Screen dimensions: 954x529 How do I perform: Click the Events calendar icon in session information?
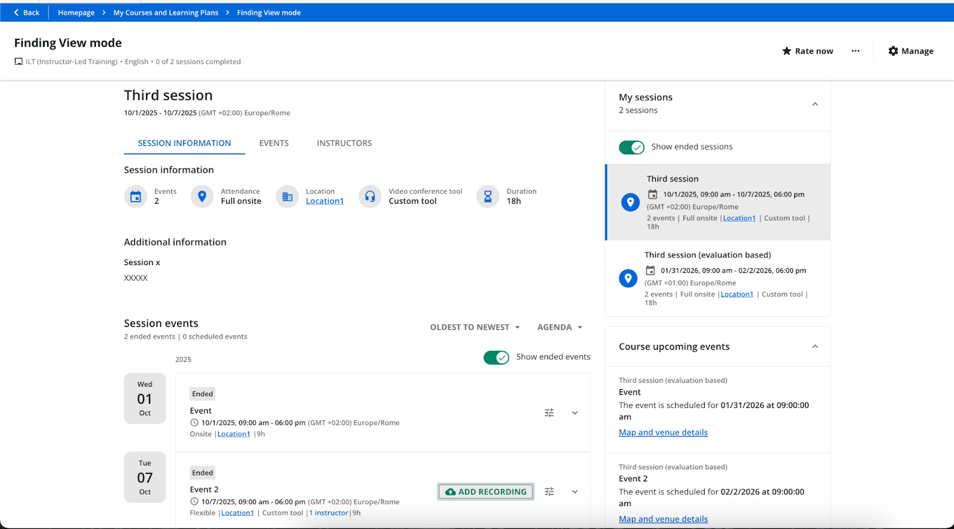point(136,197)
